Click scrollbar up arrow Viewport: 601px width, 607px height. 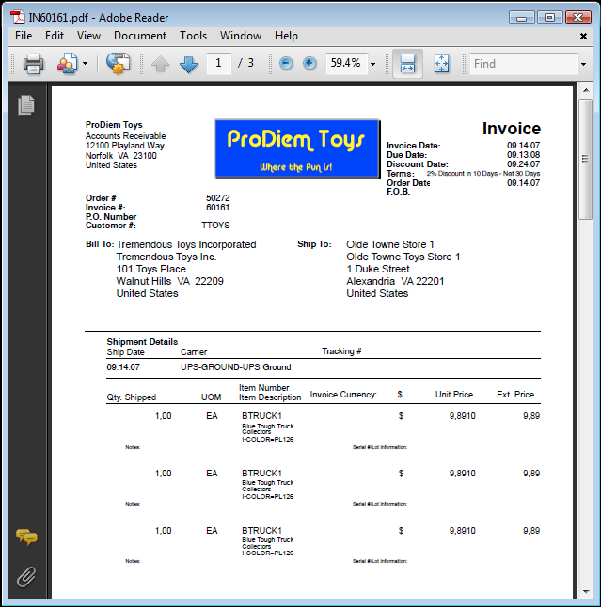(x=586, y=90)
